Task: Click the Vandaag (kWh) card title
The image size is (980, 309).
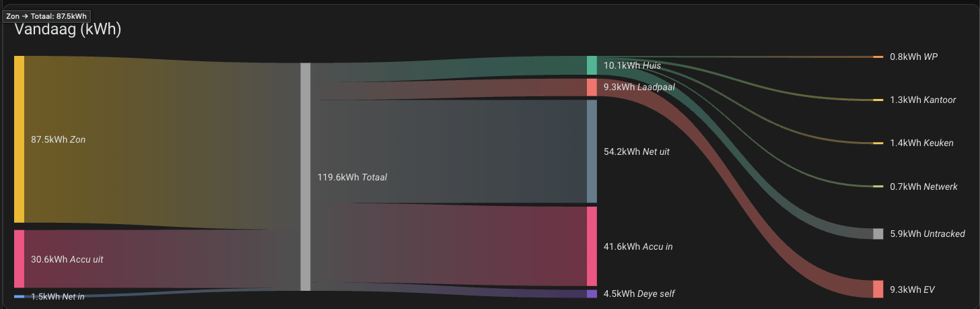Action: pos(67,30)
